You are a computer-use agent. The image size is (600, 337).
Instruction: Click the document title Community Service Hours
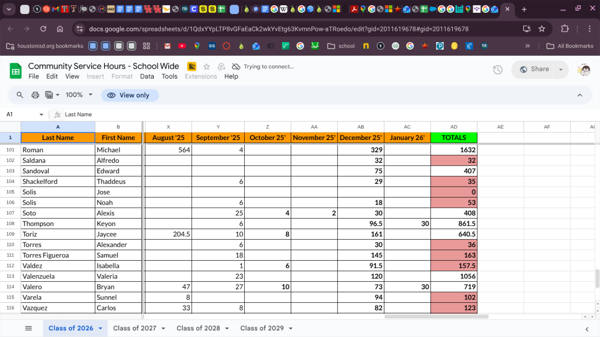coord(104,66)
